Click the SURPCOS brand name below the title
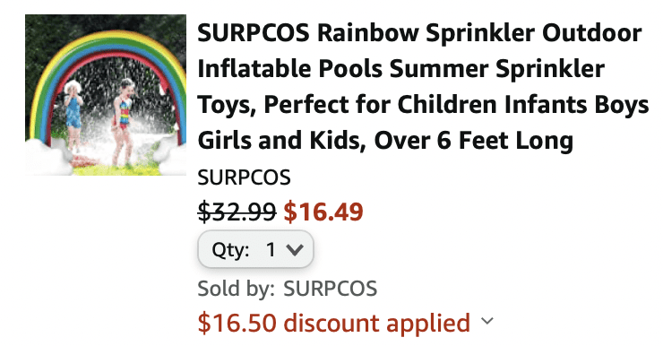 244,177
